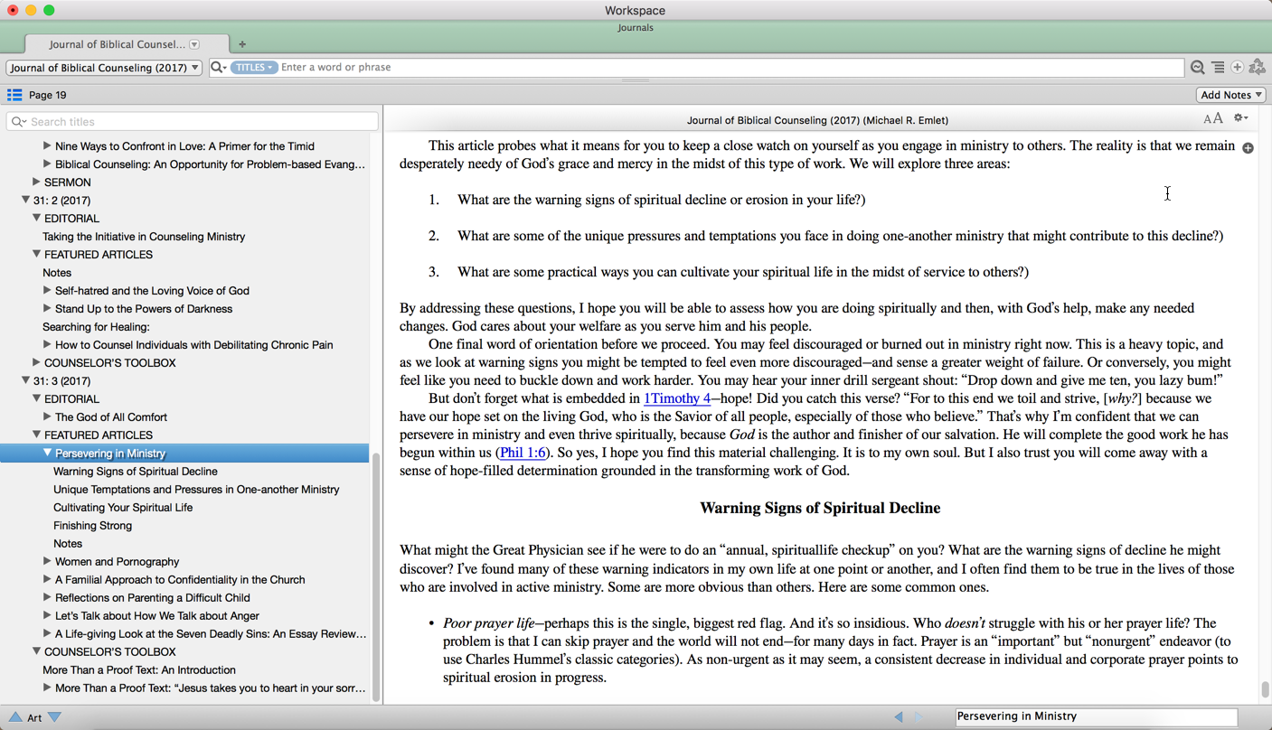Viewport: 1272px width, 730px height.
Task: Open A Familial Approach to Confidentiality
Action: [x=180, y=580]
